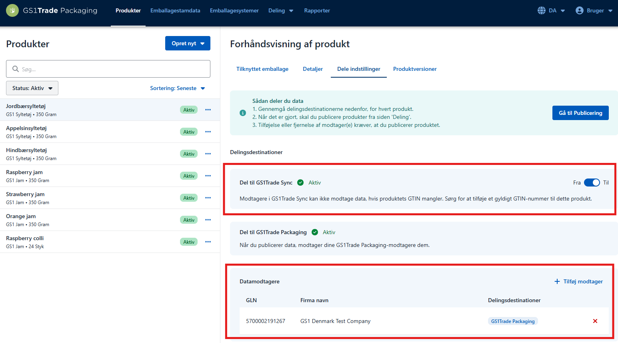618x343 pixels.
Task: Click the GS1Trade Packaging logo icon
Action: 12,10
